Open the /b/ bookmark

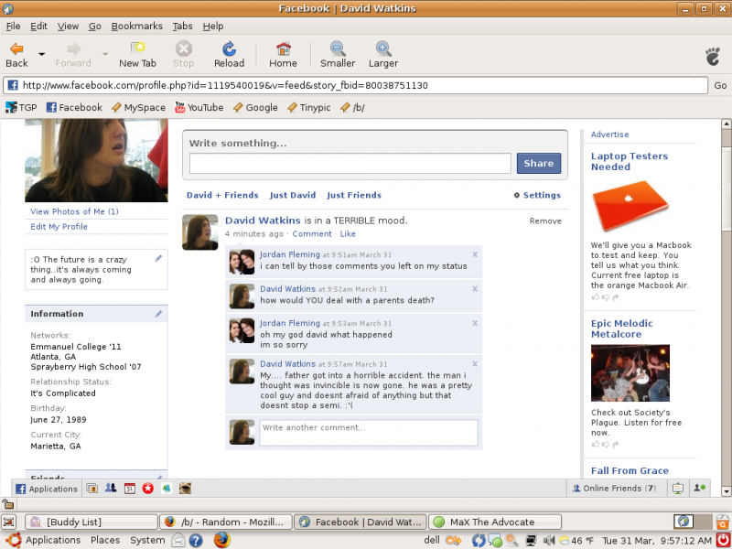352,107
